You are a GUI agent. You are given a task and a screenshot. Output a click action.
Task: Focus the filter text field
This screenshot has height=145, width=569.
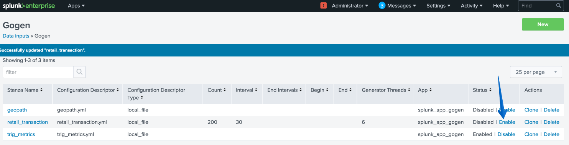[x=38, y=72]
